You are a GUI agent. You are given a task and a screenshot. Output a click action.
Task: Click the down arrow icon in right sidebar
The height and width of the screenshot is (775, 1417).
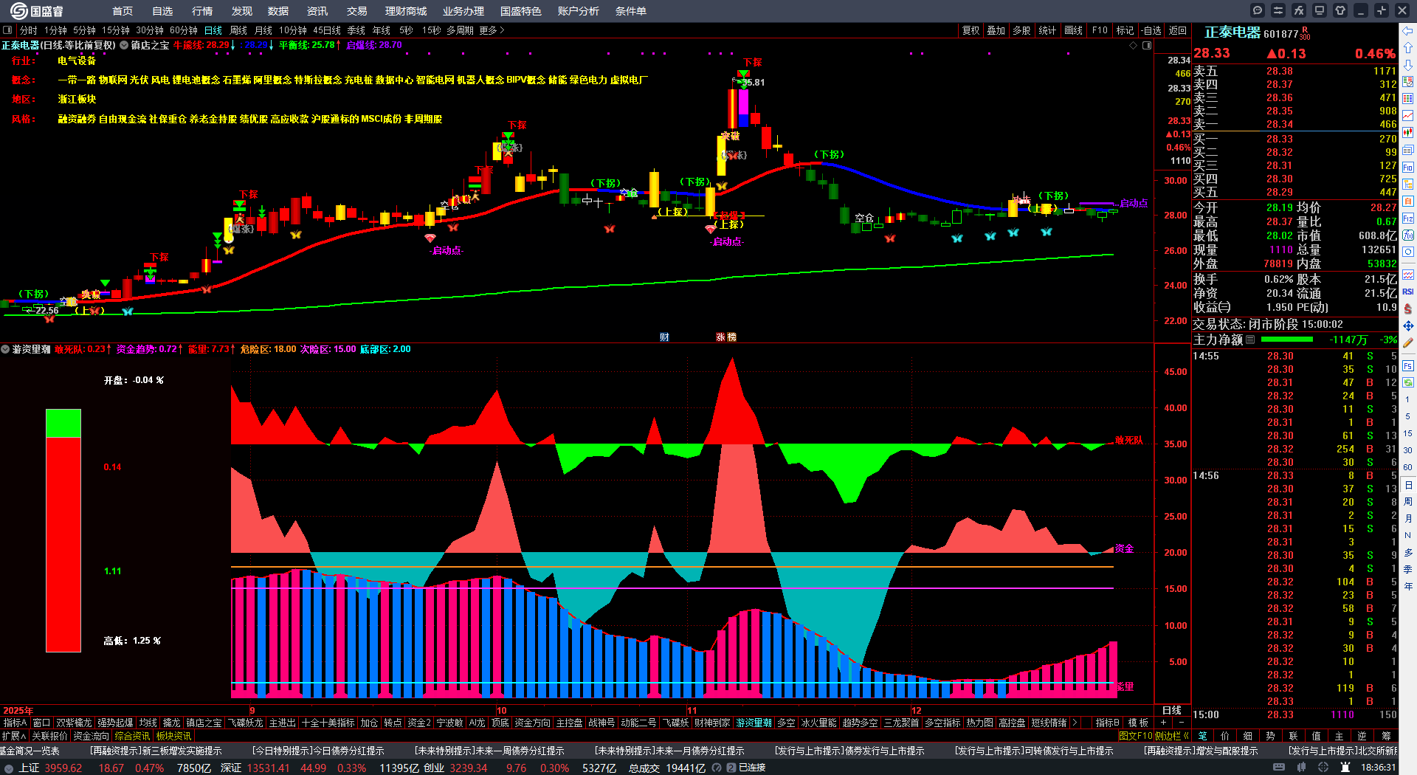pyautogui.click(x=1408, y=65)
